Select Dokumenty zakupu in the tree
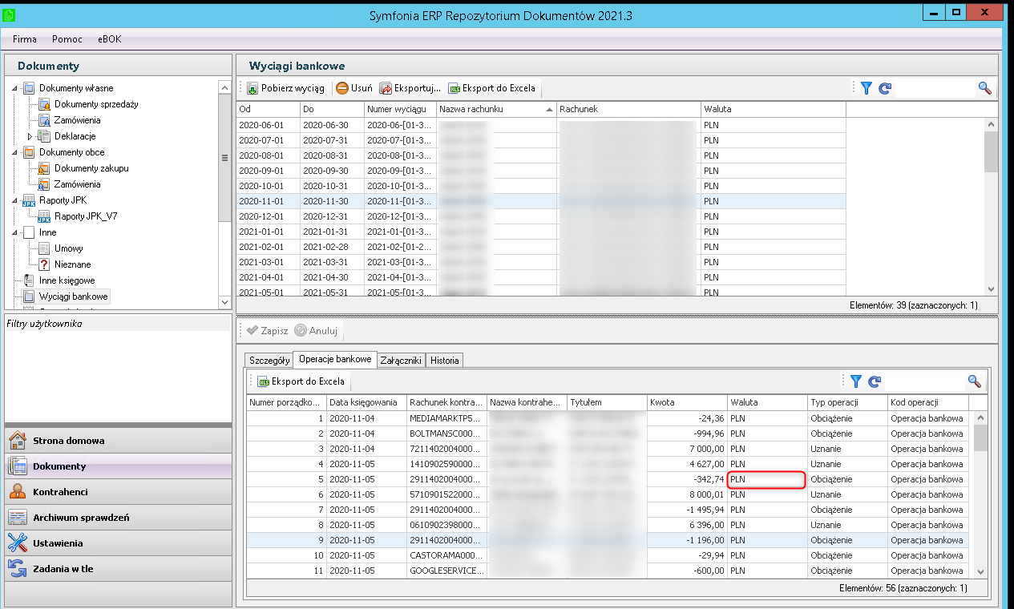The image size is (1014, 609). click(x=91, y=168)
